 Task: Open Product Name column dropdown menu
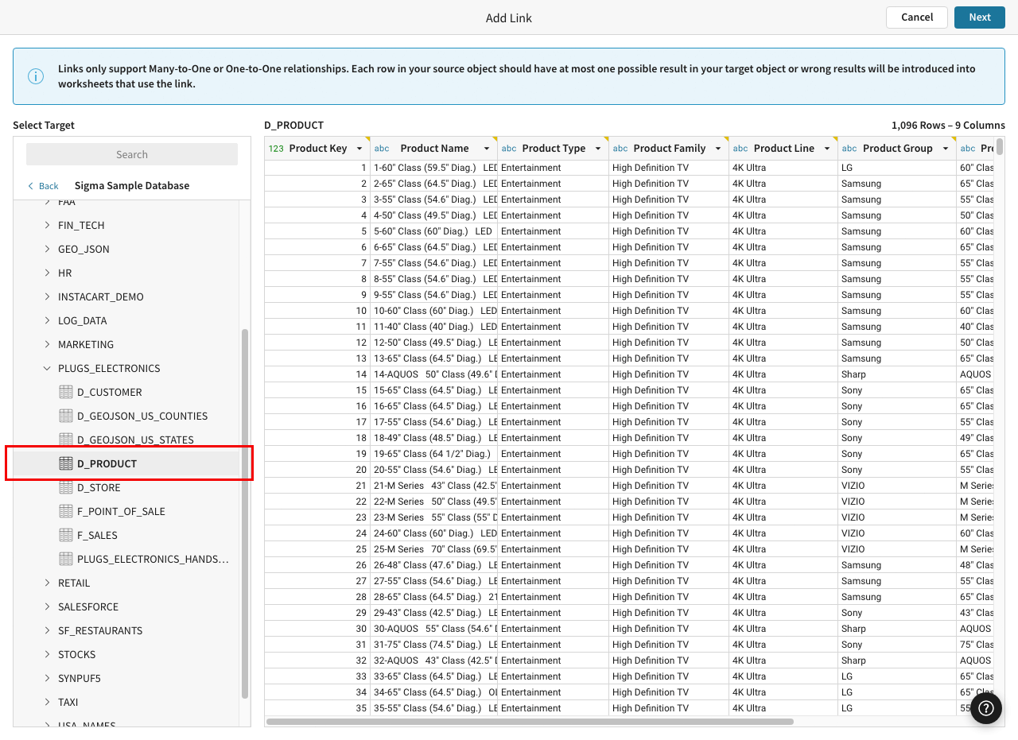click(x=487, y=149)
